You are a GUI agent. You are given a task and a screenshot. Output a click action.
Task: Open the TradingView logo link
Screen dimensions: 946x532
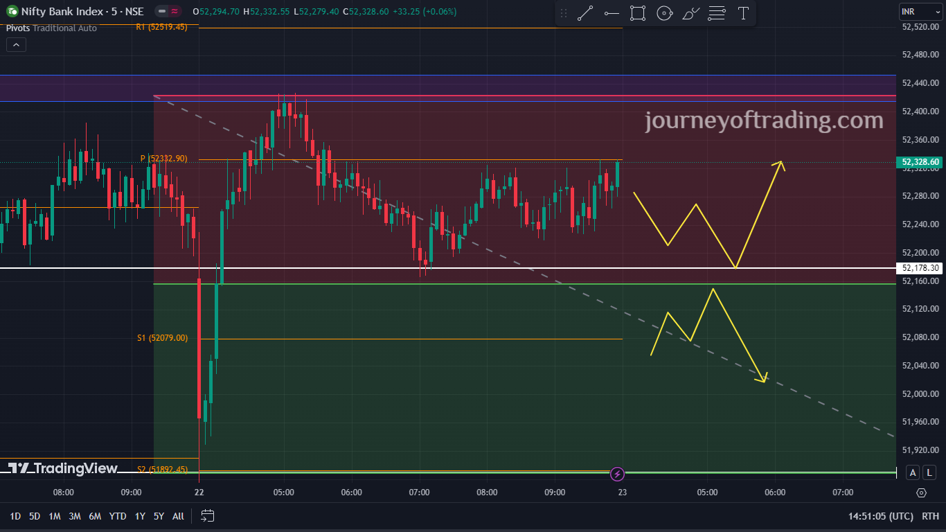(63, 468)
